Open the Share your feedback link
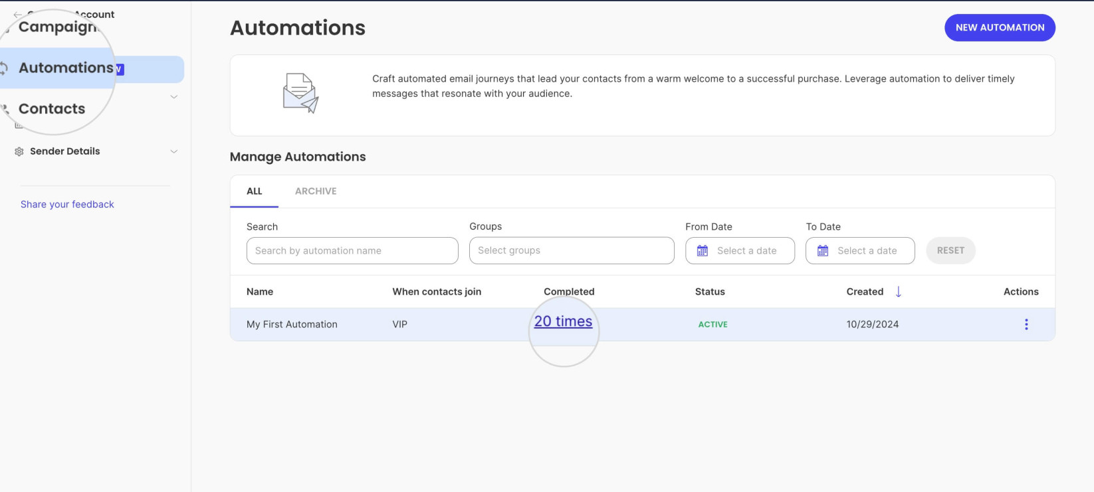 click(67, 205)
